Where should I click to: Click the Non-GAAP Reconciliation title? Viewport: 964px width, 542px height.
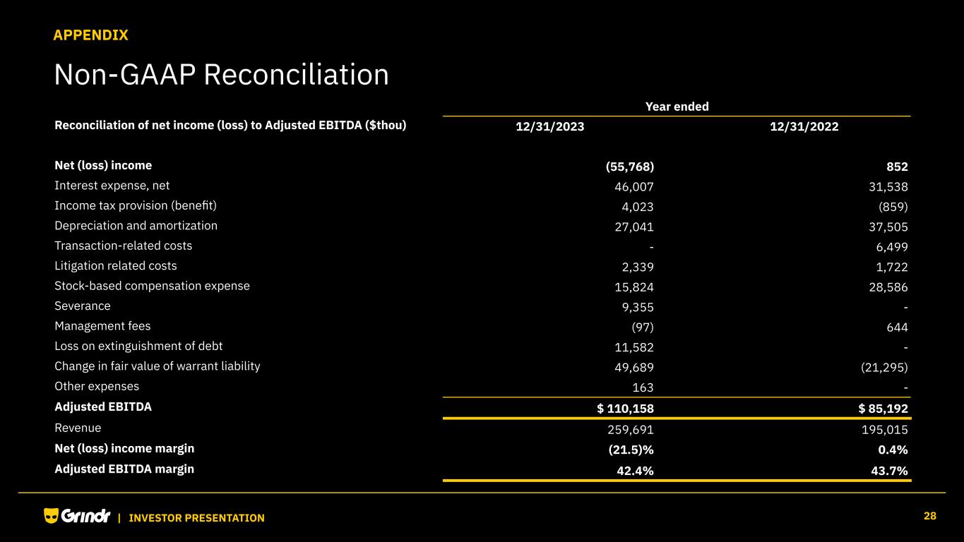pos(221,75)
